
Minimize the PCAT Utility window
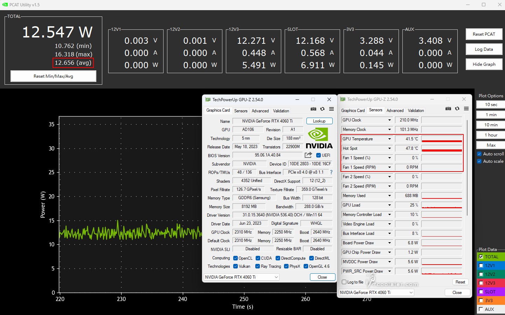468,5
